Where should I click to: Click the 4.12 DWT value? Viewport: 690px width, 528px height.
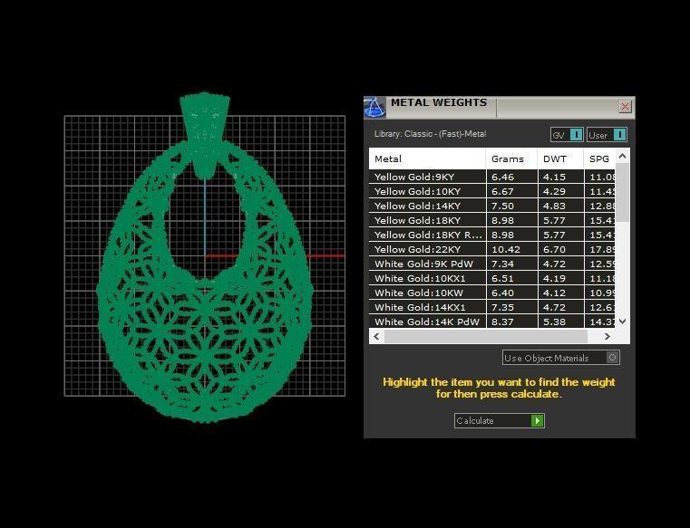click(554, 293)
